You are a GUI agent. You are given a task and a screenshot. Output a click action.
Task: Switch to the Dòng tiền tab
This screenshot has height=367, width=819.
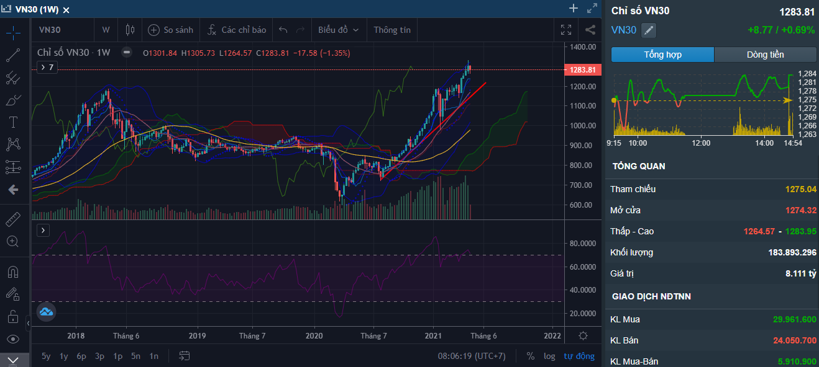pos(765,55)
